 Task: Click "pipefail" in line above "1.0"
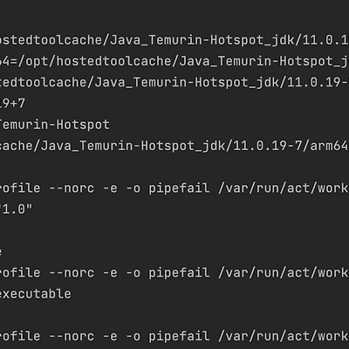(x=179, y=188)
